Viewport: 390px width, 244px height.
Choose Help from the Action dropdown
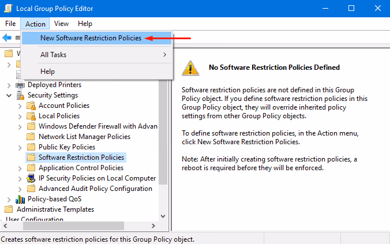[97, 72]
